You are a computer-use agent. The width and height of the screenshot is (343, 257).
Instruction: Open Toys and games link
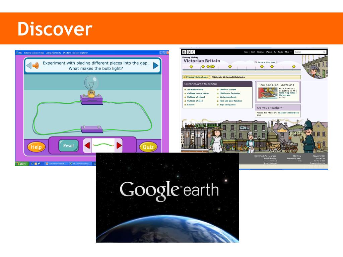(x=228, y=105)
